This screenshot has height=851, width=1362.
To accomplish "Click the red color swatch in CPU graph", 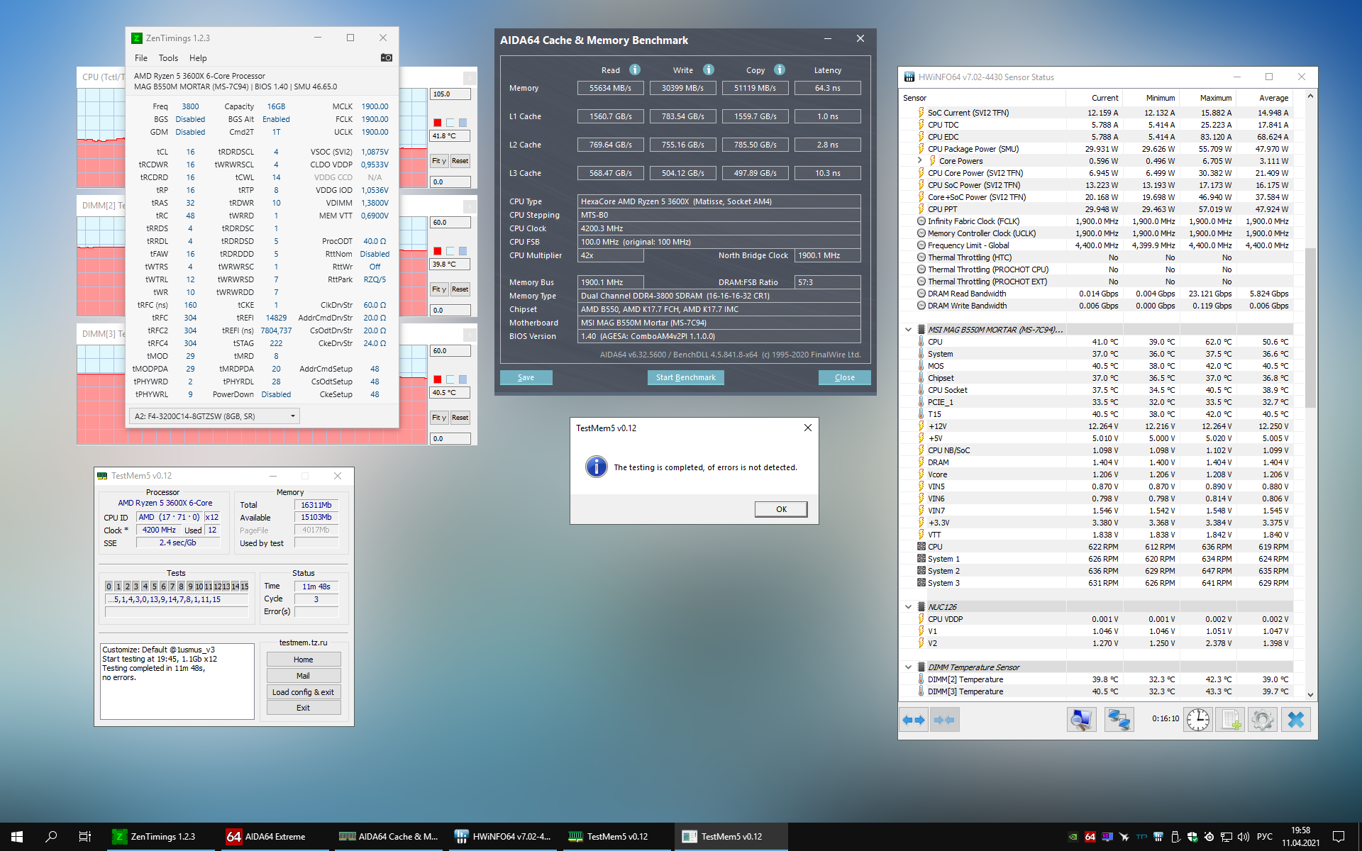I will pyautogui.click(x=438, y=123).
